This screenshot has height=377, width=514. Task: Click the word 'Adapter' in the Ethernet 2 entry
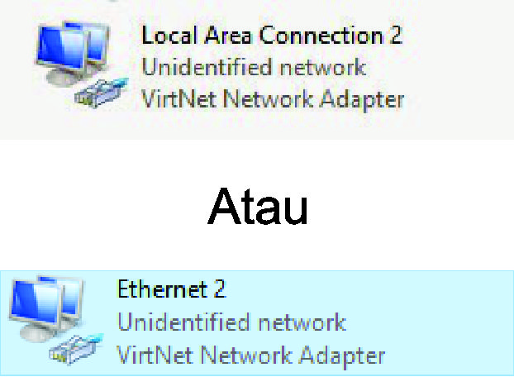342,356
